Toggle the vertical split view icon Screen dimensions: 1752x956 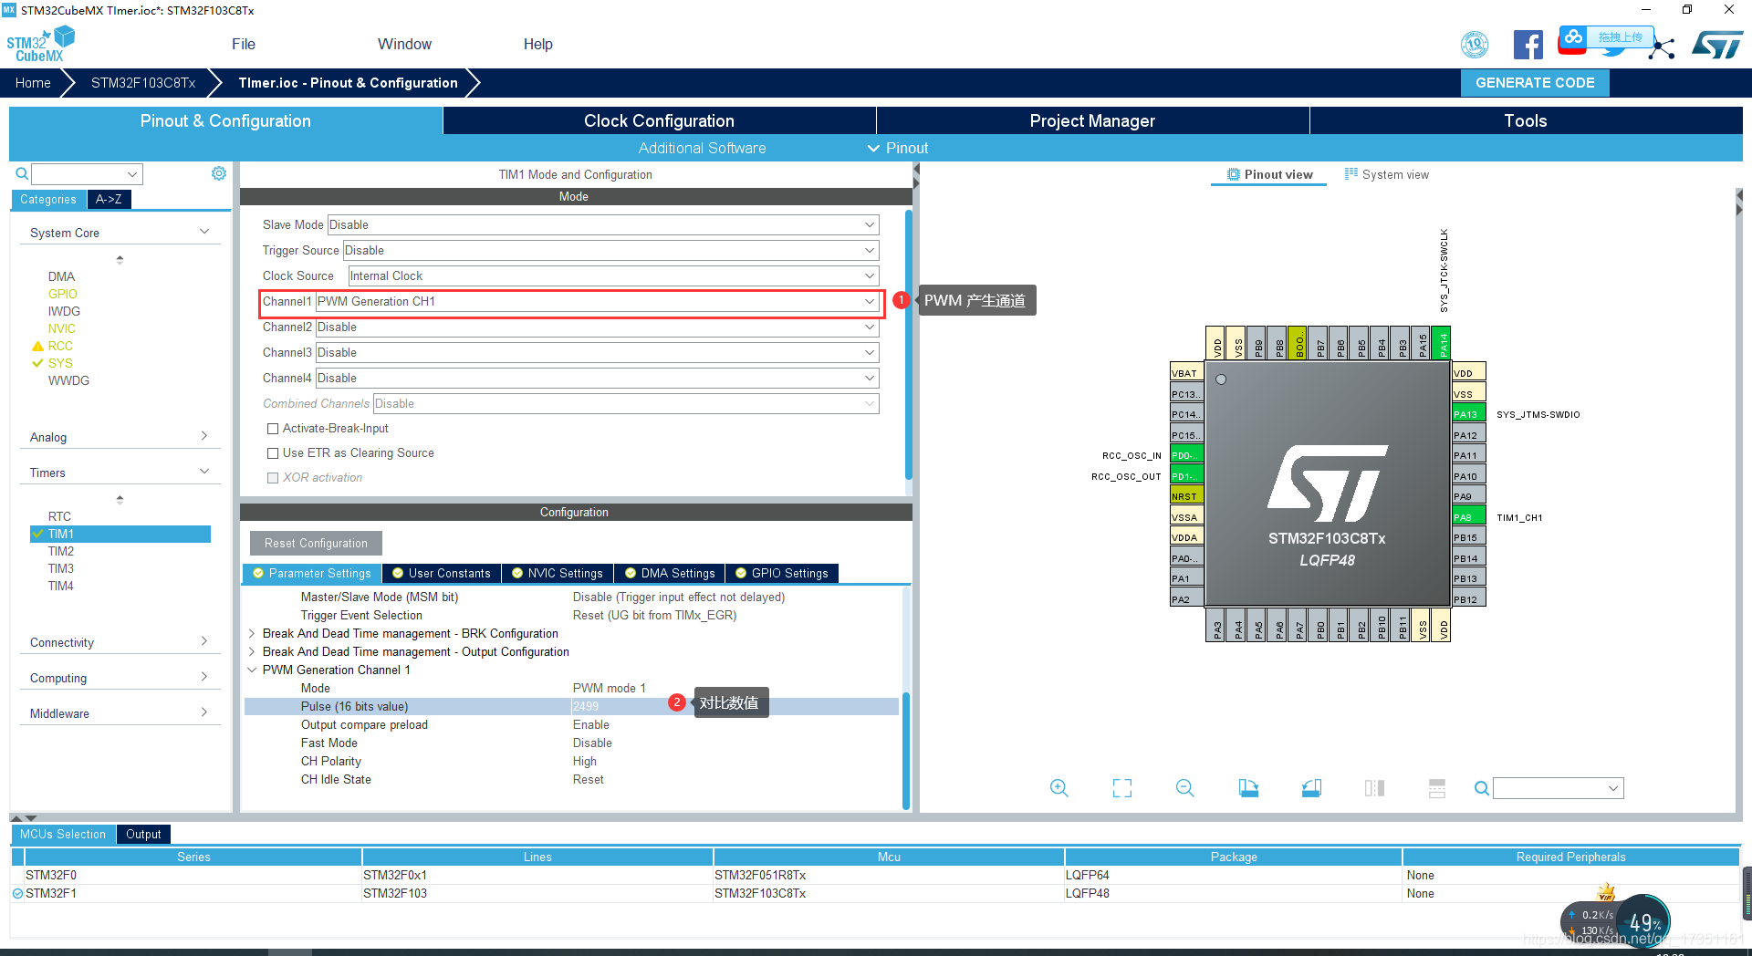tap(1374, 788)
